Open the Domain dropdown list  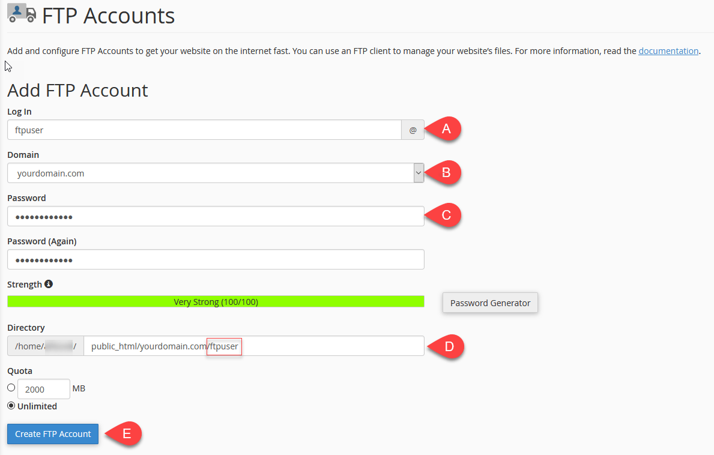[419, 172]
